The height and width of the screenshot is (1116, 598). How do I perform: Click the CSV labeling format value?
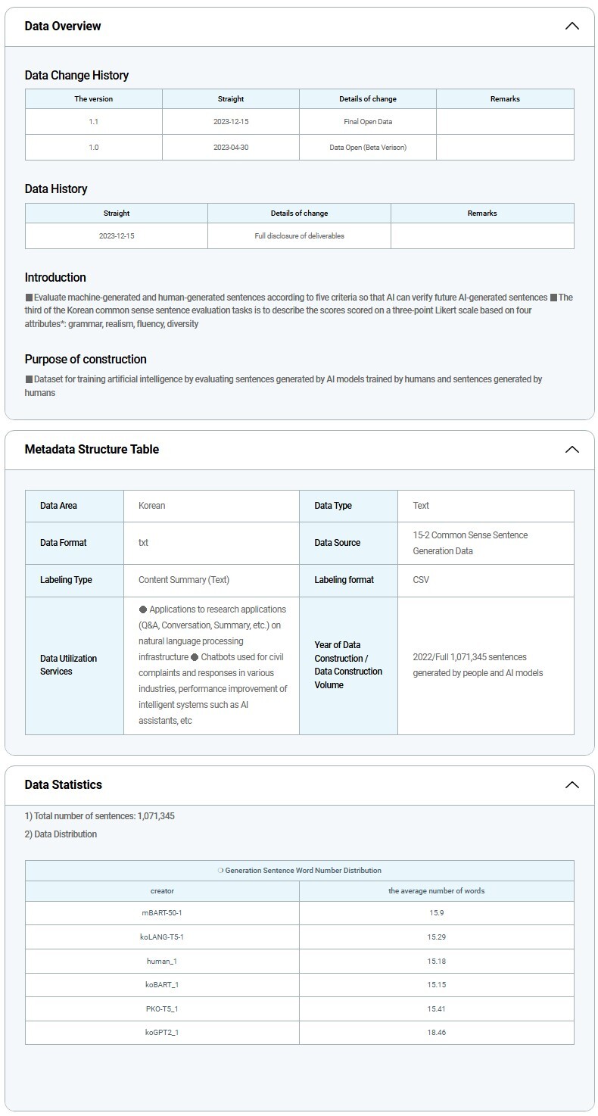422,580
